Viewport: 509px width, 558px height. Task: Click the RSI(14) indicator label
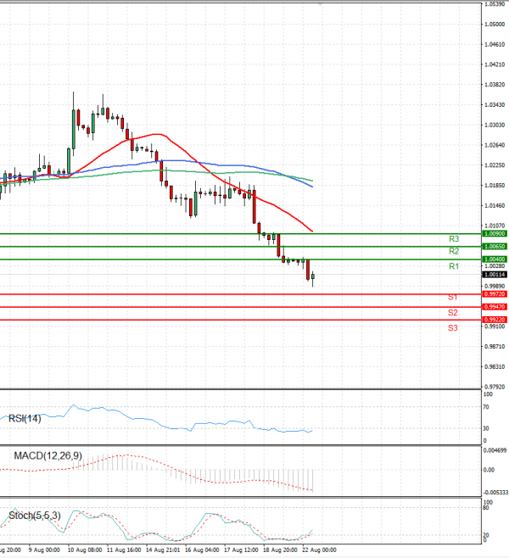click(25, 419)
